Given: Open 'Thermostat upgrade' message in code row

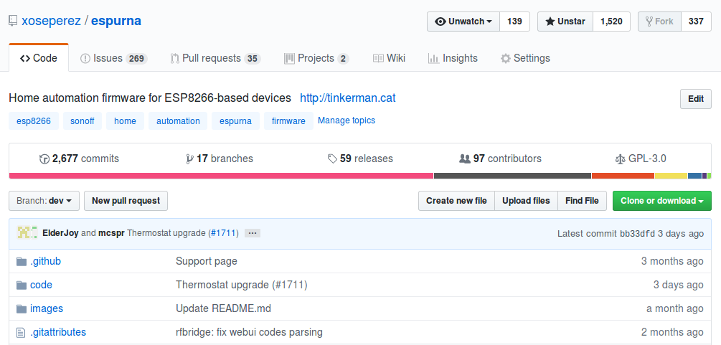Looking at the screenshot, I should (241, 285).
